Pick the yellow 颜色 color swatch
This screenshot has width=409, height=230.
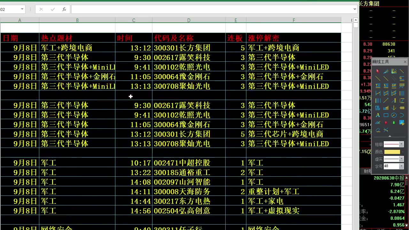click(392, 152)
